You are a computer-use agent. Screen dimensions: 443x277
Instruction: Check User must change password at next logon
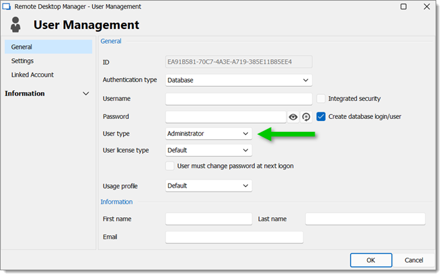[170, 166]
